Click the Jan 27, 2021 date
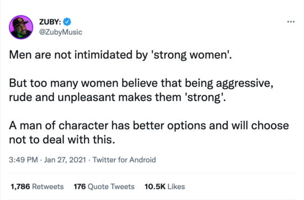 coord(65,160)
